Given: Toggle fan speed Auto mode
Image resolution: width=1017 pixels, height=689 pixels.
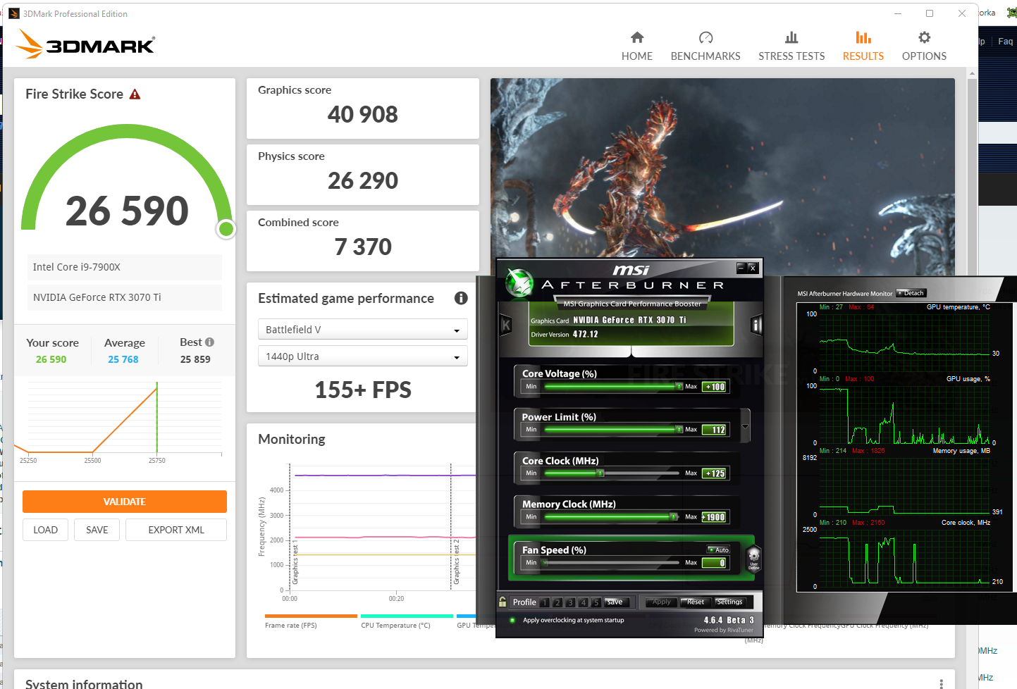Looking at the screenshot, I should 718,550.
